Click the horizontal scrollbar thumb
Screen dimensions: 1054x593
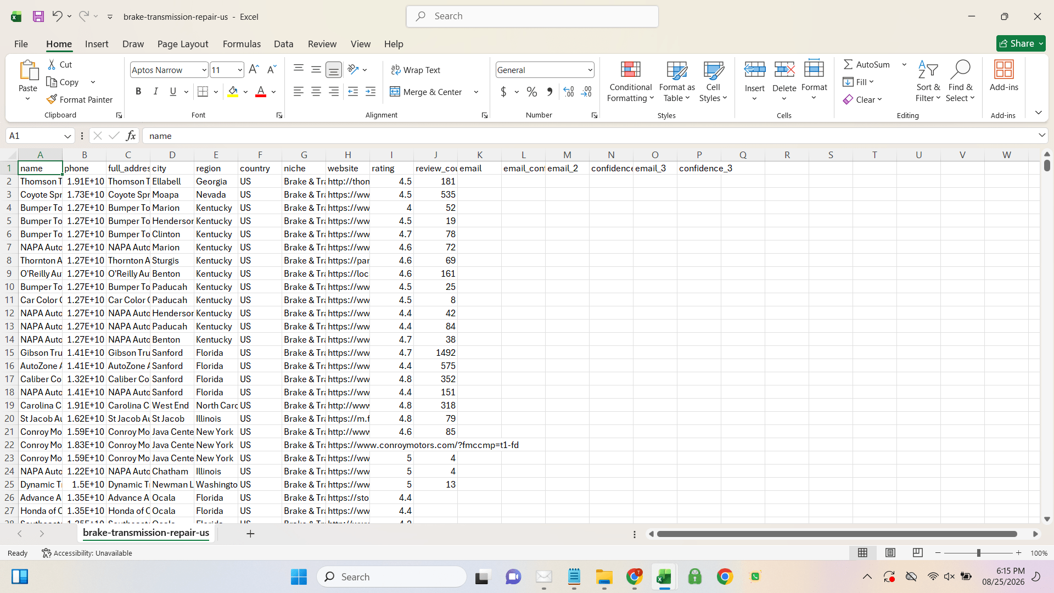[837, 534]
